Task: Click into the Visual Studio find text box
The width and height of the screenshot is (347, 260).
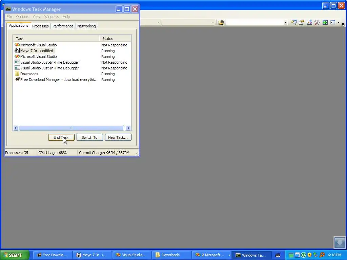Action: click(x=254, y=22)
